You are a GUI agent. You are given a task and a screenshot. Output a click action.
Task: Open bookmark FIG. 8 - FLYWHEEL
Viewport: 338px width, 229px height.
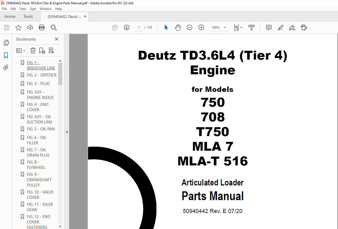pyautogui.click(x=36, y=165)
